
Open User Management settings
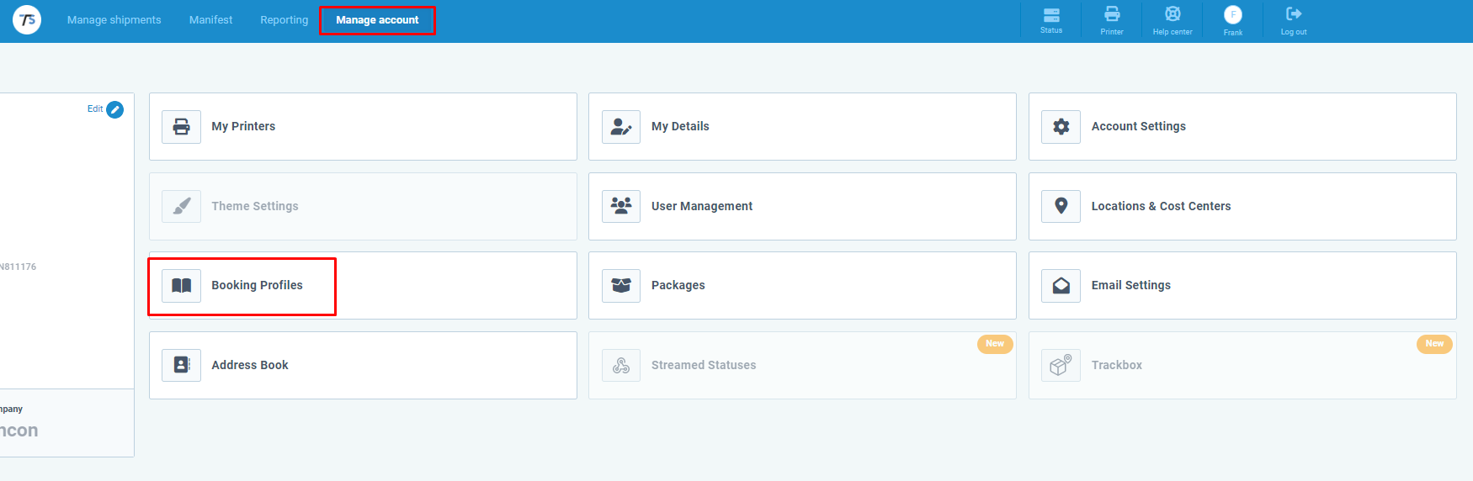[801, 206]
